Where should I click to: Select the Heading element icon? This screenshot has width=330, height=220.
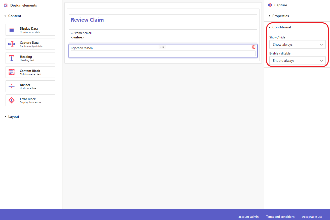(12, 58)
